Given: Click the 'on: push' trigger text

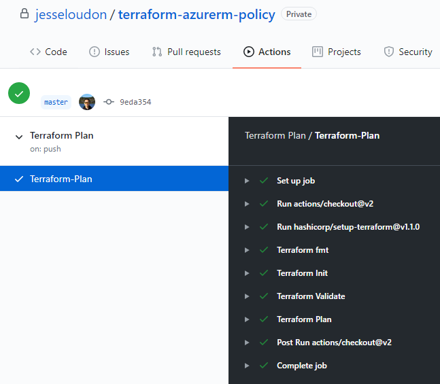Looking at the screenshot, I should pyautogui.click(x=46, y=149).
